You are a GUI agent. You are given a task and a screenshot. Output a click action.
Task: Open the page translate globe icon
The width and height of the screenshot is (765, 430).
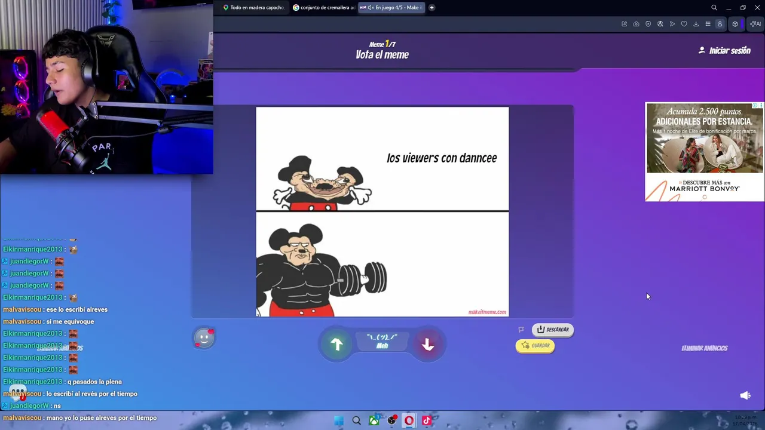tap(660, 24)
